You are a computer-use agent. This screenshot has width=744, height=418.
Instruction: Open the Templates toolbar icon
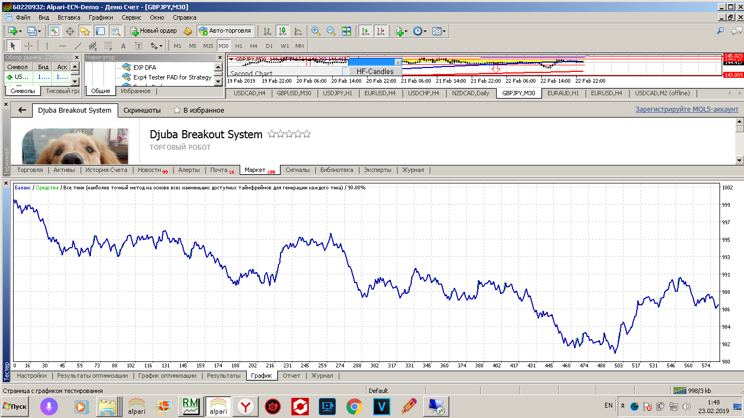pyautogui.click(x=437, y=31)
